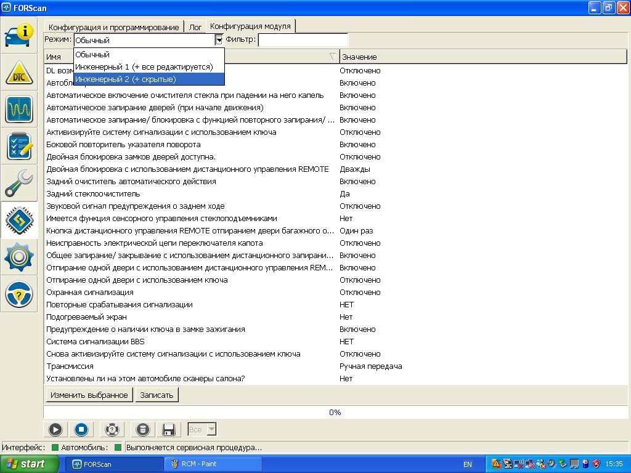Image resolution: width=631 pixels, height=473 pixels.
Task: Select row Звуковой сигнал предупреждения о заднем ходе
Action: [x=335, y=206]
